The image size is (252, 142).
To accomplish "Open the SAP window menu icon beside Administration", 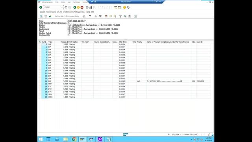I will pyautogui.click(x=39, y=2).
